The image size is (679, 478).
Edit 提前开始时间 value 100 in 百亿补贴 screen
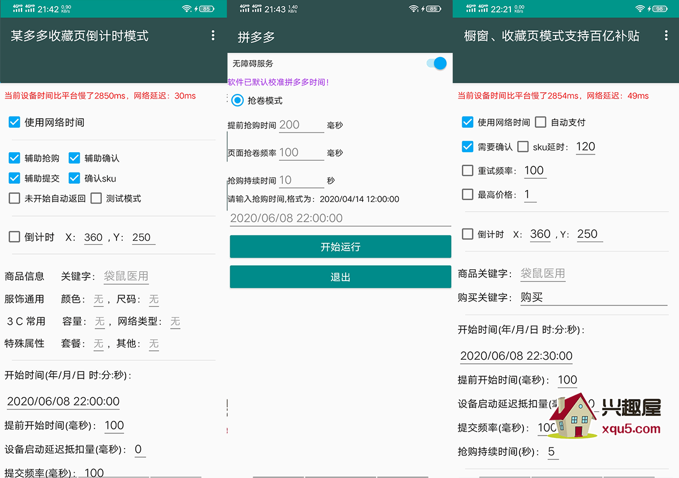pyautogui.click(x=568, y=380)
